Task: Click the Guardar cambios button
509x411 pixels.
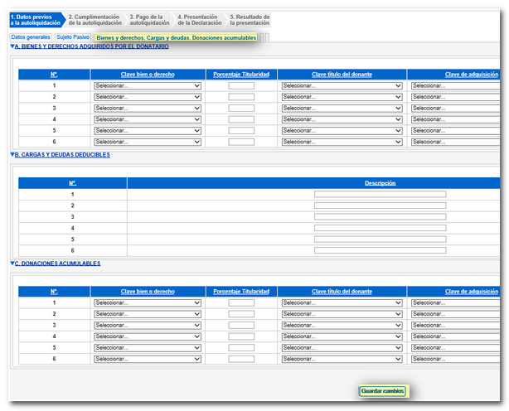Action: [382, 391]
